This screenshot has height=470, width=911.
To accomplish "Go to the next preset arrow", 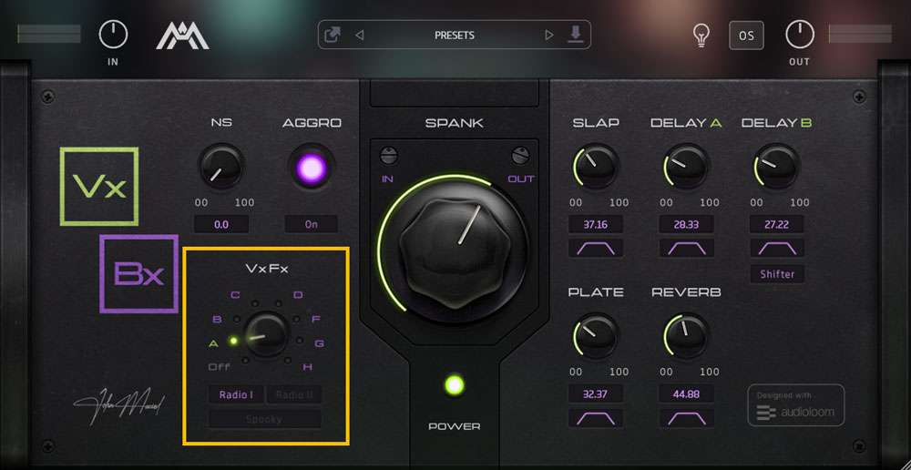I will (549, 36).
